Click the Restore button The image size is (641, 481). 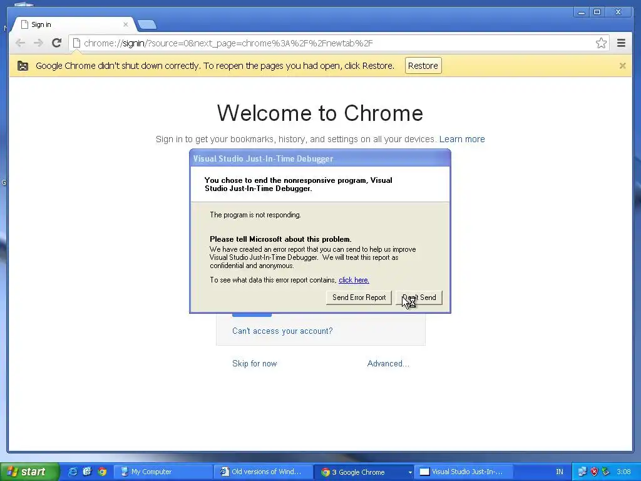pyautogui.click(x=423, y=66)
